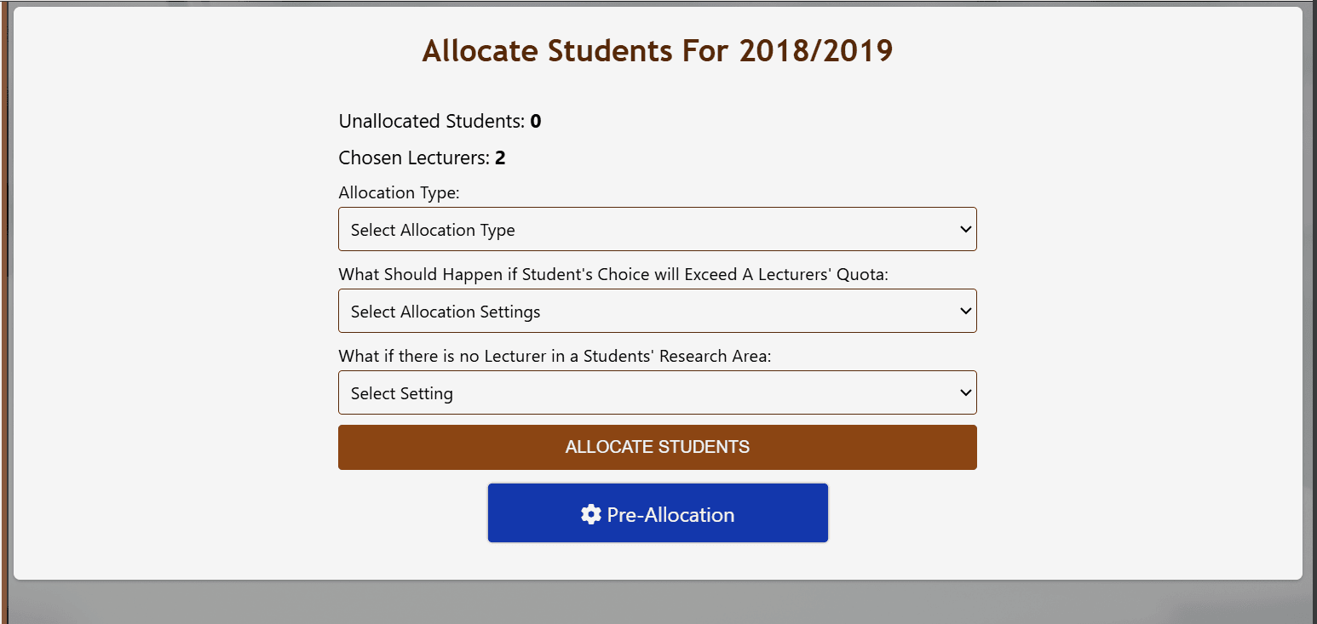
Task: Click the Pre-Allocation button label
Action: coord(670,515)
